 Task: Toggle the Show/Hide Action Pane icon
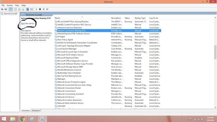tap(32, 9)
